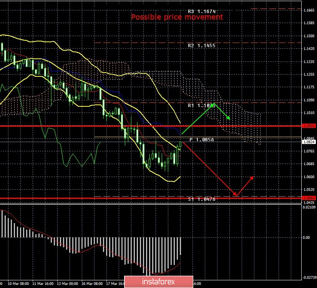Screen dimensions: 317x288
Task: Click the 1.1335 price axis value
Action: [309, 62]
